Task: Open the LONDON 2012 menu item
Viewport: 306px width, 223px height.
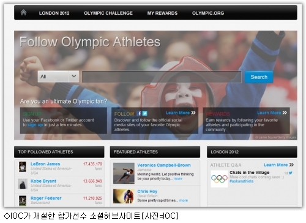Action: pos(54,13)
